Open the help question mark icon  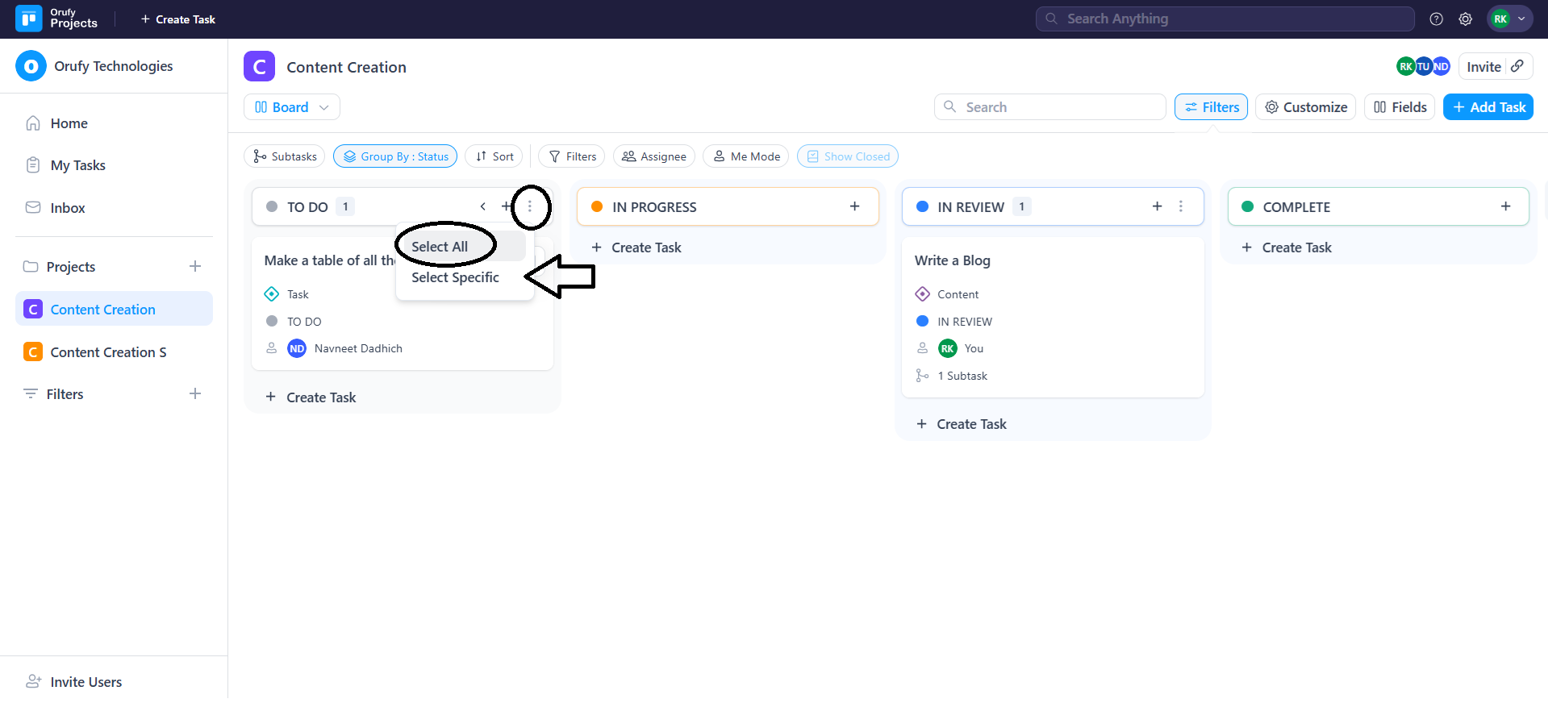pyautogui.click(x=1436, y=19)
